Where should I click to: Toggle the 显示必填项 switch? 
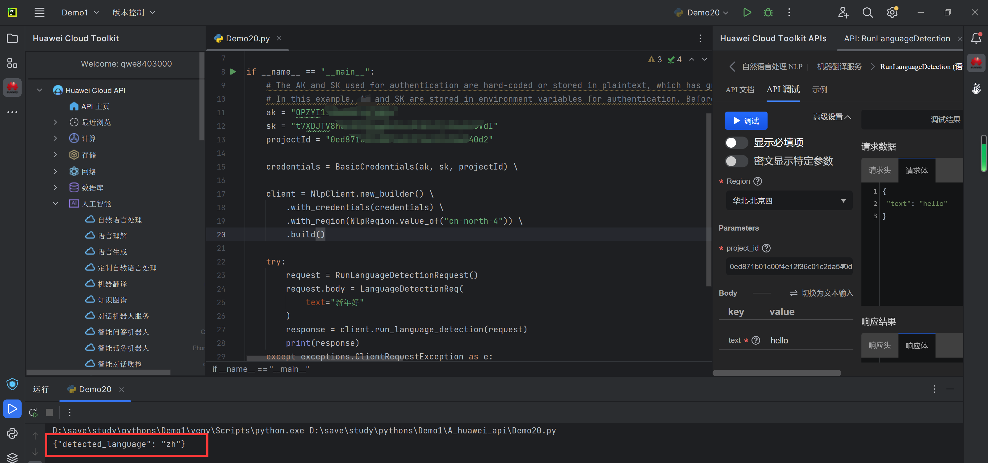click(x=736, y=143)
